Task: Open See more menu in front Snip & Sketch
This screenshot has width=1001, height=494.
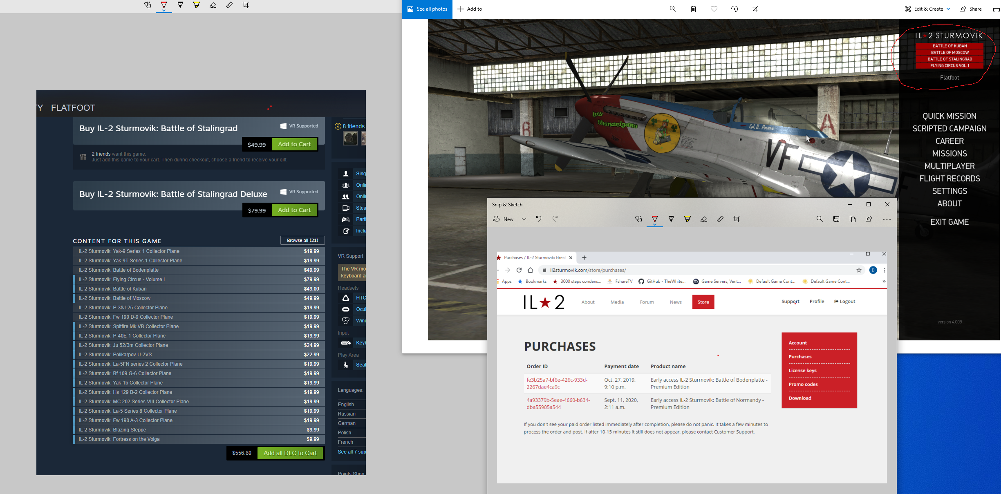Action: tap(887, 219)
